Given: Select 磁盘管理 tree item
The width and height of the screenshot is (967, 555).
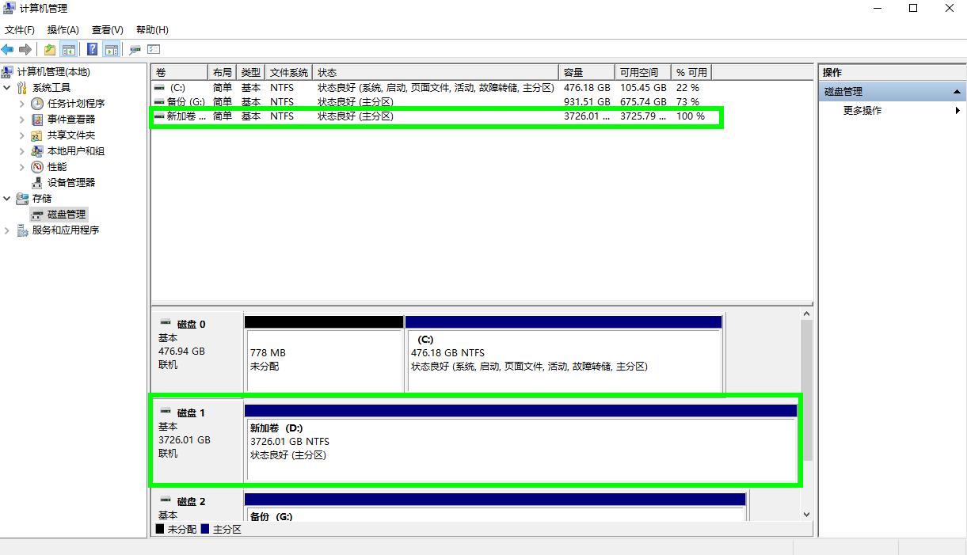Looking at the screenshot, I should tap(67, 215).
